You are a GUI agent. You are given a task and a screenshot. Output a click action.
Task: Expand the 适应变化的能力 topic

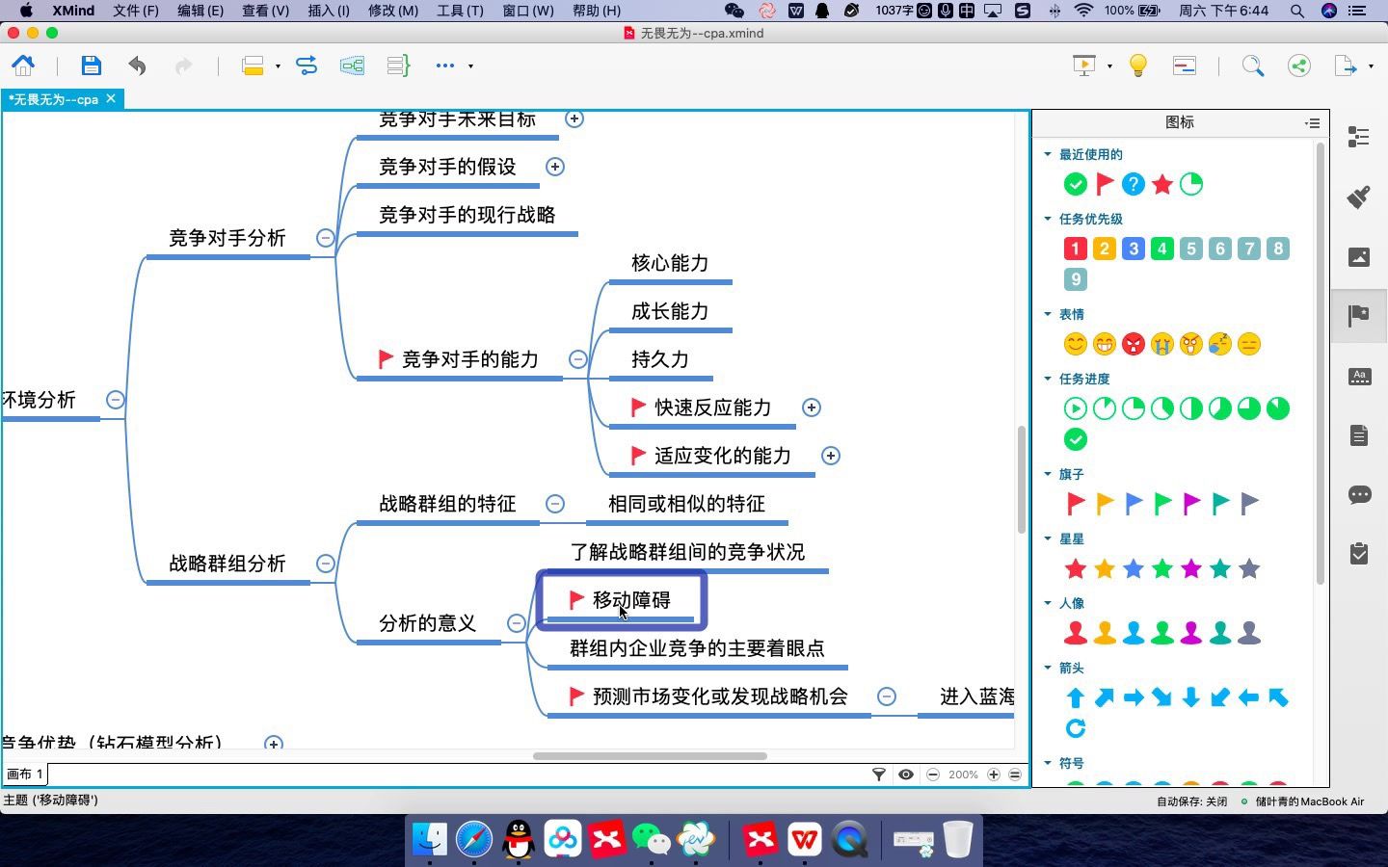(830, 456)
